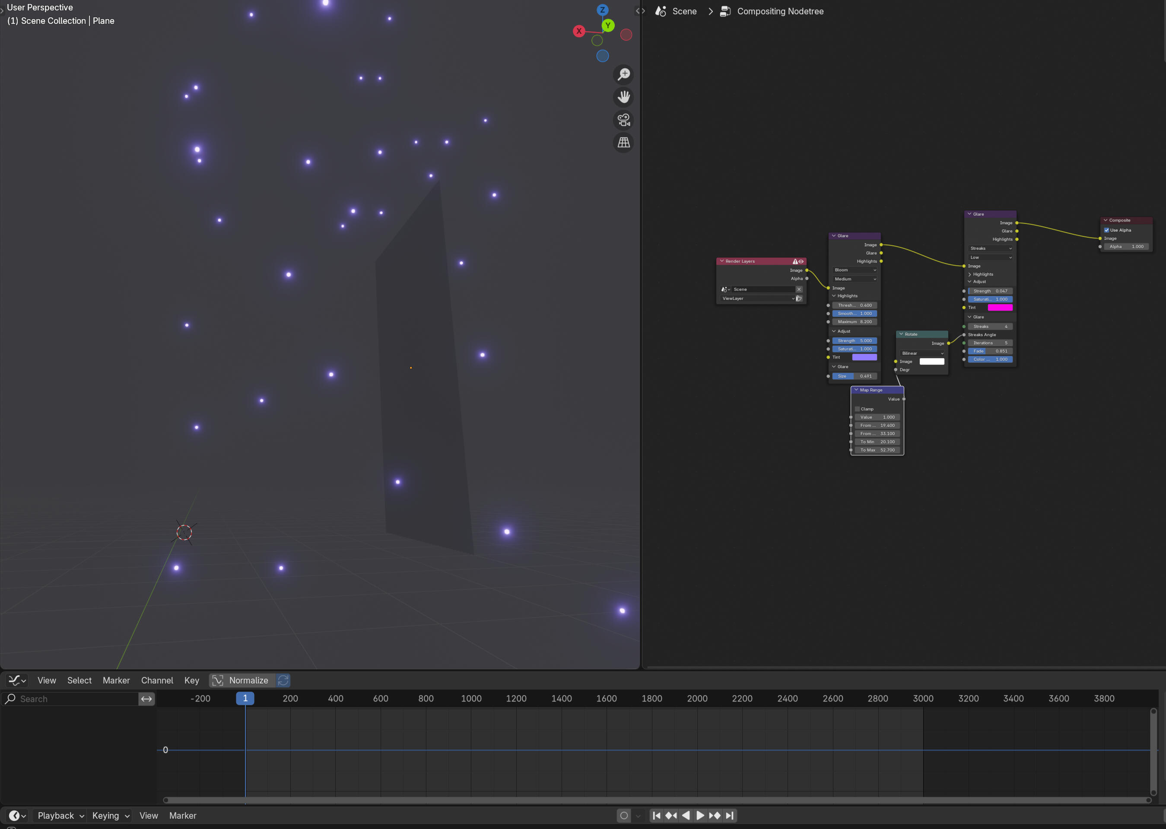Expand Highlights panel in right Glare node
Viewport: 1166px width, 829px height.
982,274
